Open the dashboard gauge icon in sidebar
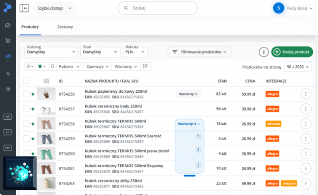Screen dimensions: 318x195 8,25
